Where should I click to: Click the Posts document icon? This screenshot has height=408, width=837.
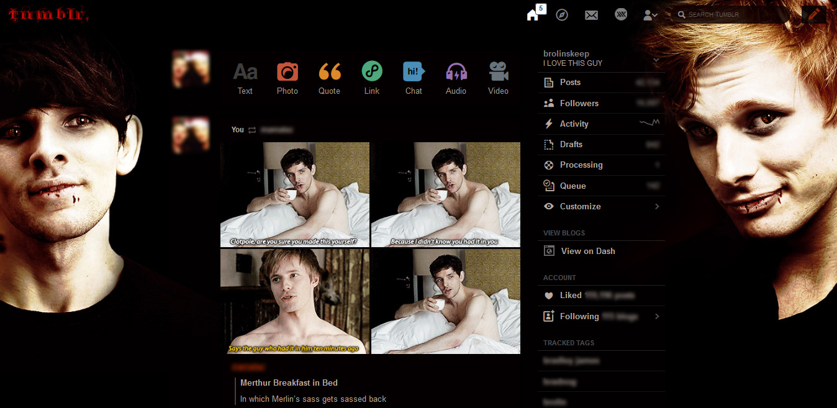pyautogui.click(x=548, y=83)
